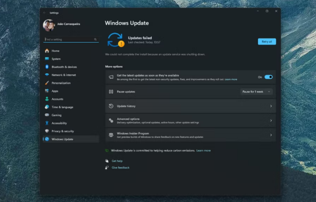The image size is (316, 202).
Task: Click the Time & language globe icon
Action: coord(47,107)
